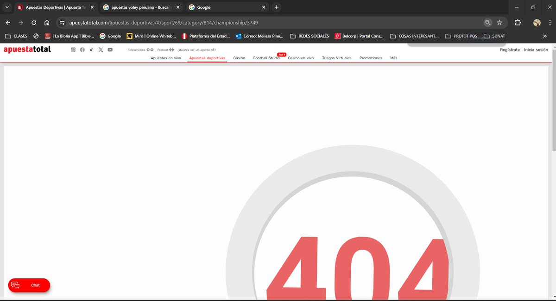Open Apuesta Total Instagram page
This screenshot has width=556, height=301.
click(73, 50)
